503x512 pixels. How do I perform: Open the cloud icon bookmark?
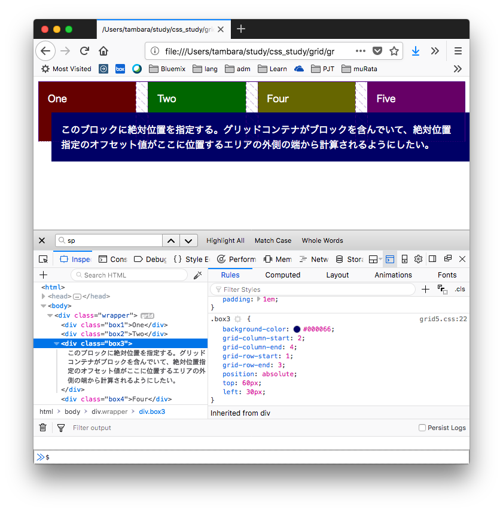[x=299, y=69]
